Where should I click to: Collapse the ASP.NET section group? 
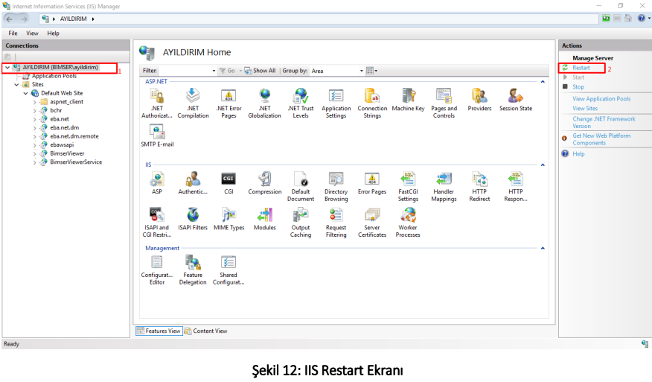[543, 80]
